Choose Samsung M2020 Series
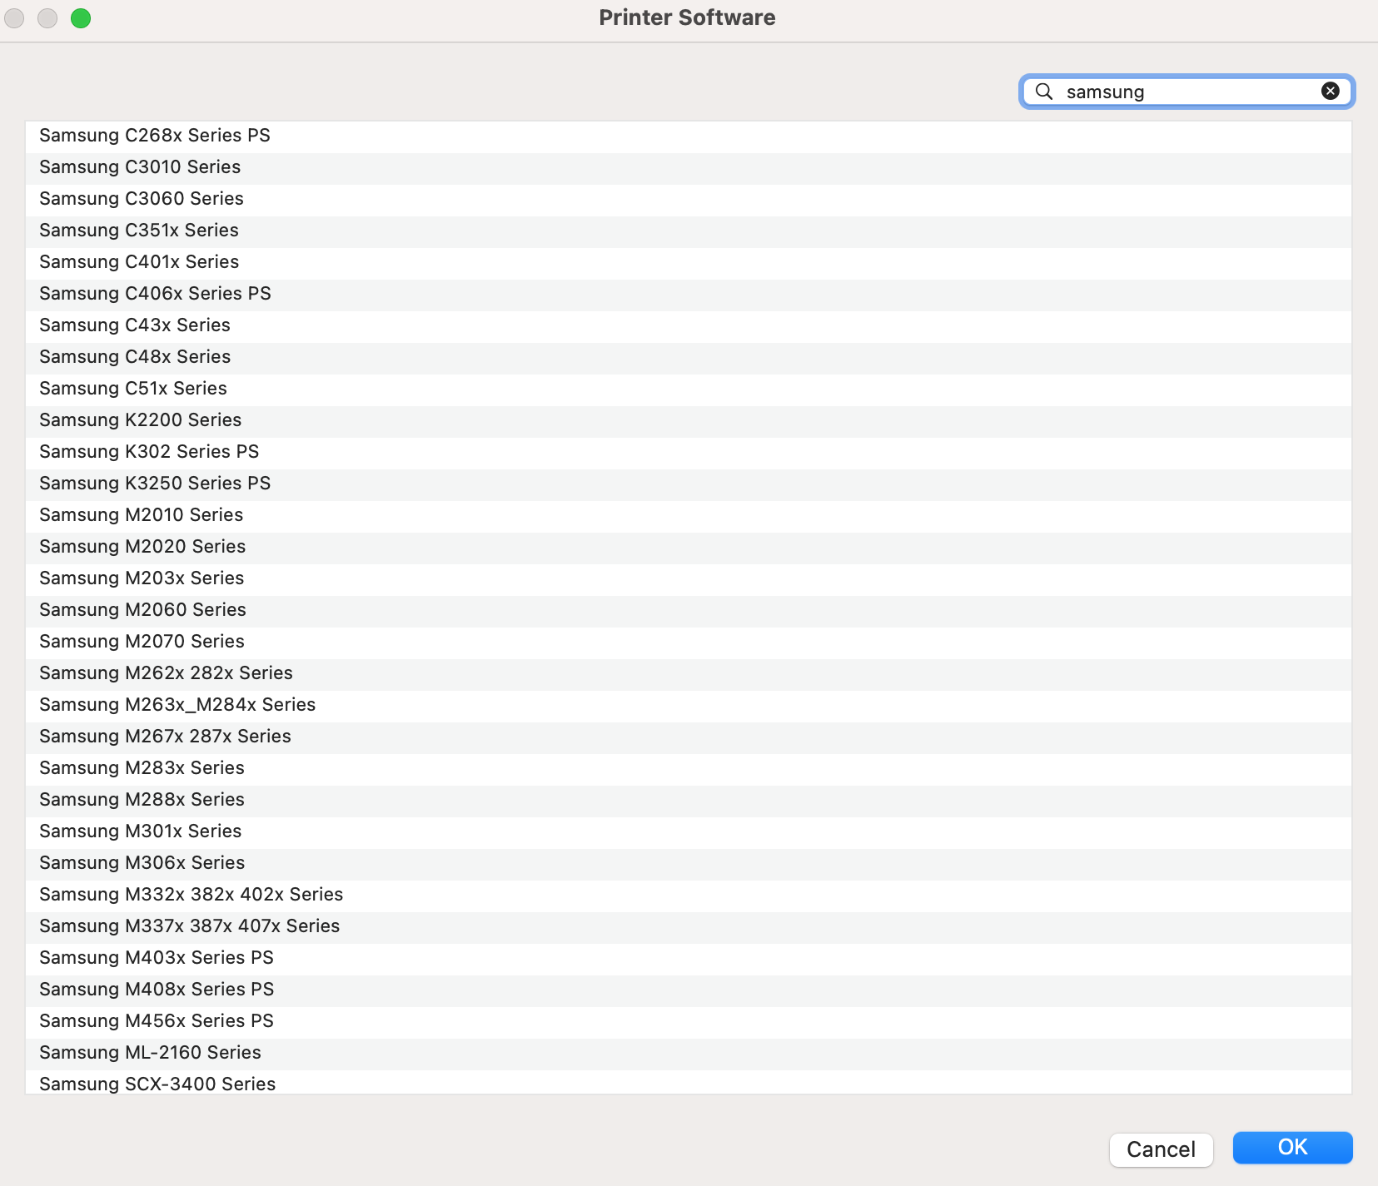 point(689,547)
